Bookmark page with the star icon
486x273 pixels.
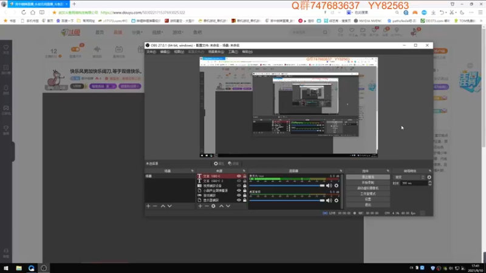[x=54, y=13]
